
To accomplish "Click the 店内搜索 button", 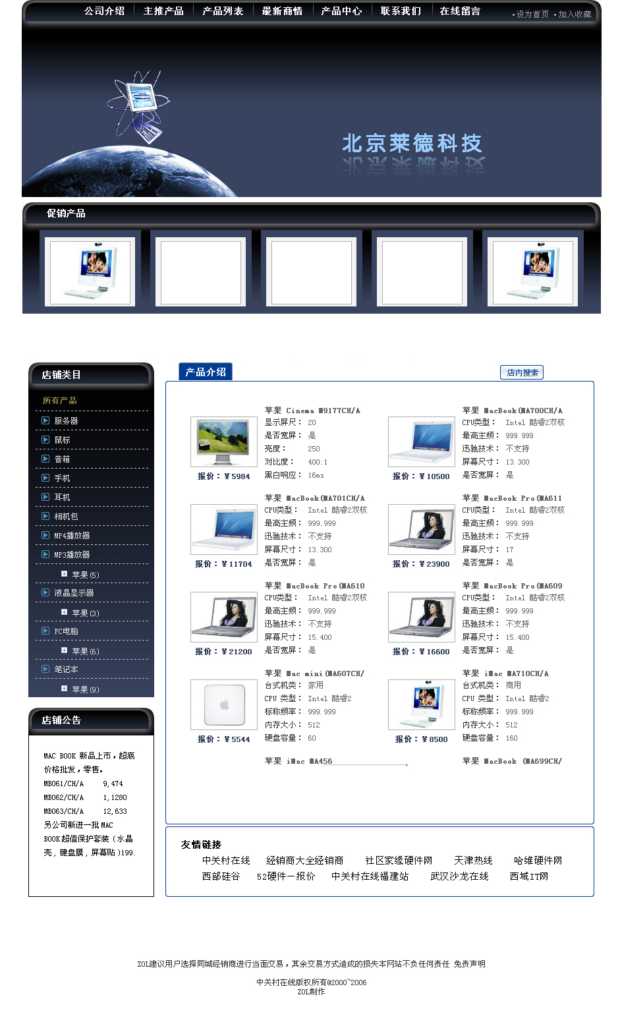I will (522, 373).
